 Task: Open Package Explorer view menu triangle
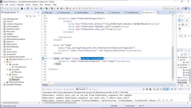(39, 16)
